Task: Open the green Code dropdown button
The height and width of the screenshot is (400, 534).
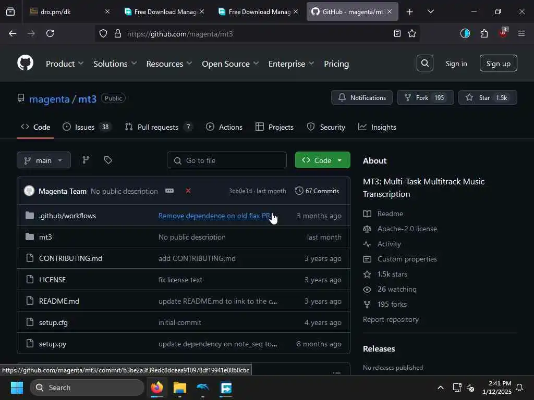Action: pos(322,160)
